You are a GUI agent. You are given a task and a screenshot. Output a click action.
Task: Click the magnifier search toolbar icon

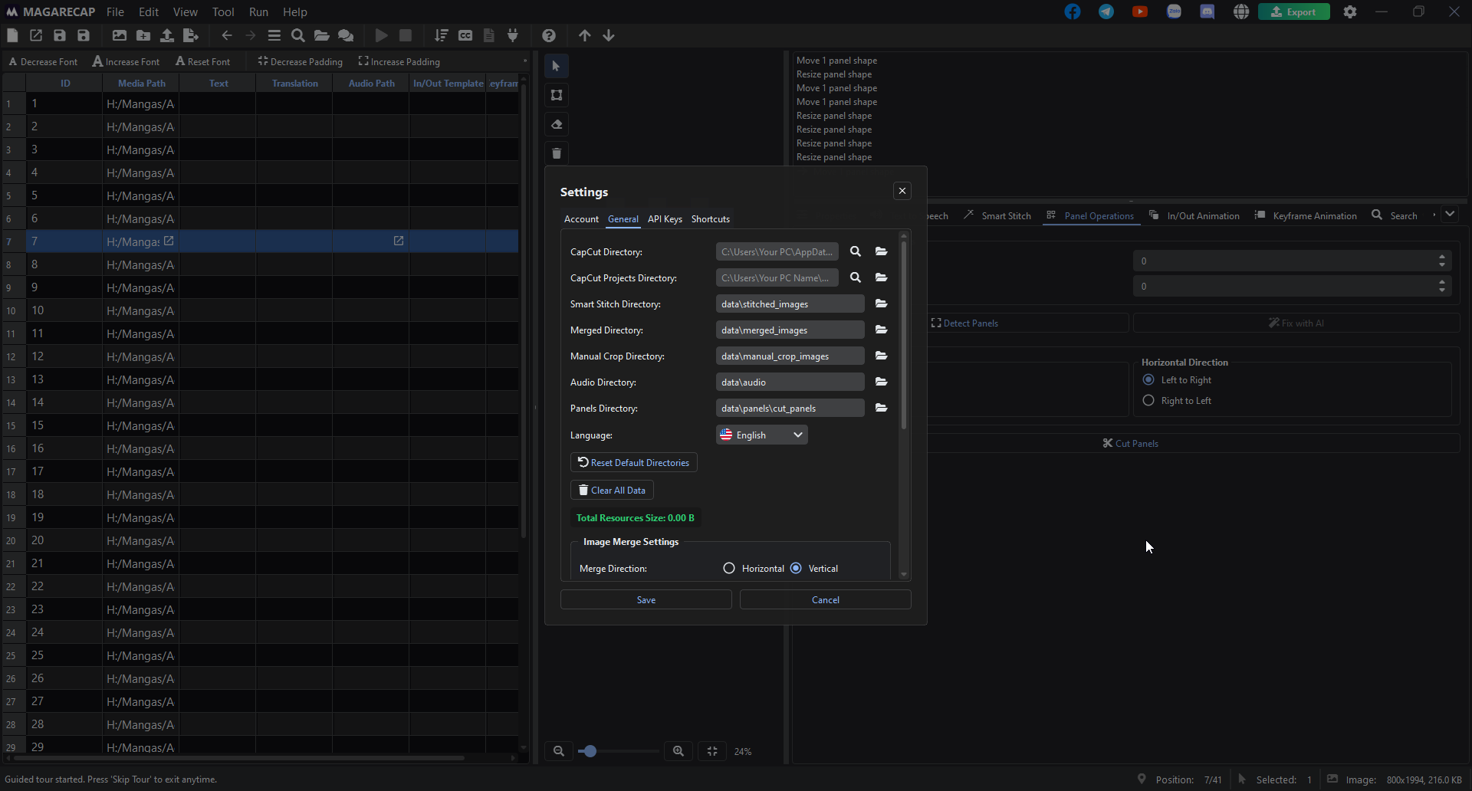(x=298, y=35)
